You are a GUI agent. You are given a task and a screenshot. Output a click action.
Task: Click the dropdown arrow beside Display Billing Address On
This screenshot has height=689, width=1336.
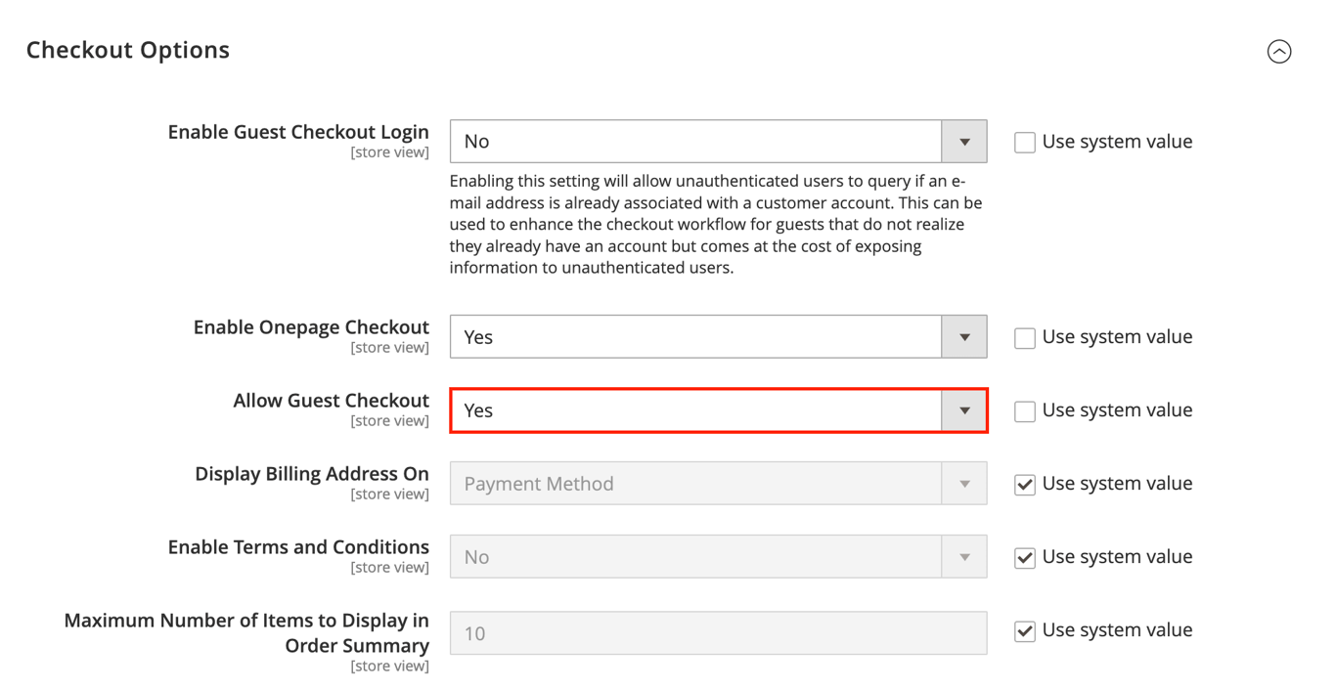(963, 483)
